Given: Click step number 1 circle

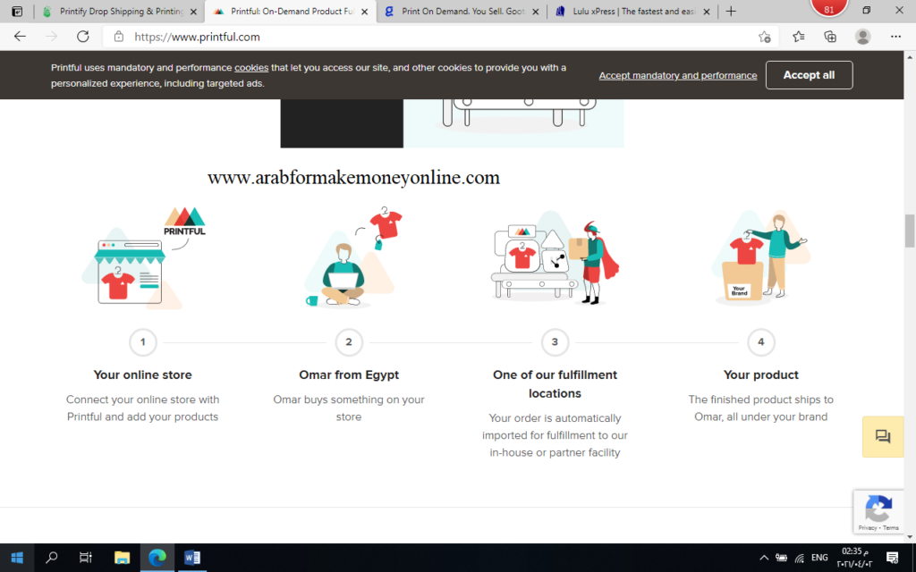Looking at the screenshot, I should (142, 342).
